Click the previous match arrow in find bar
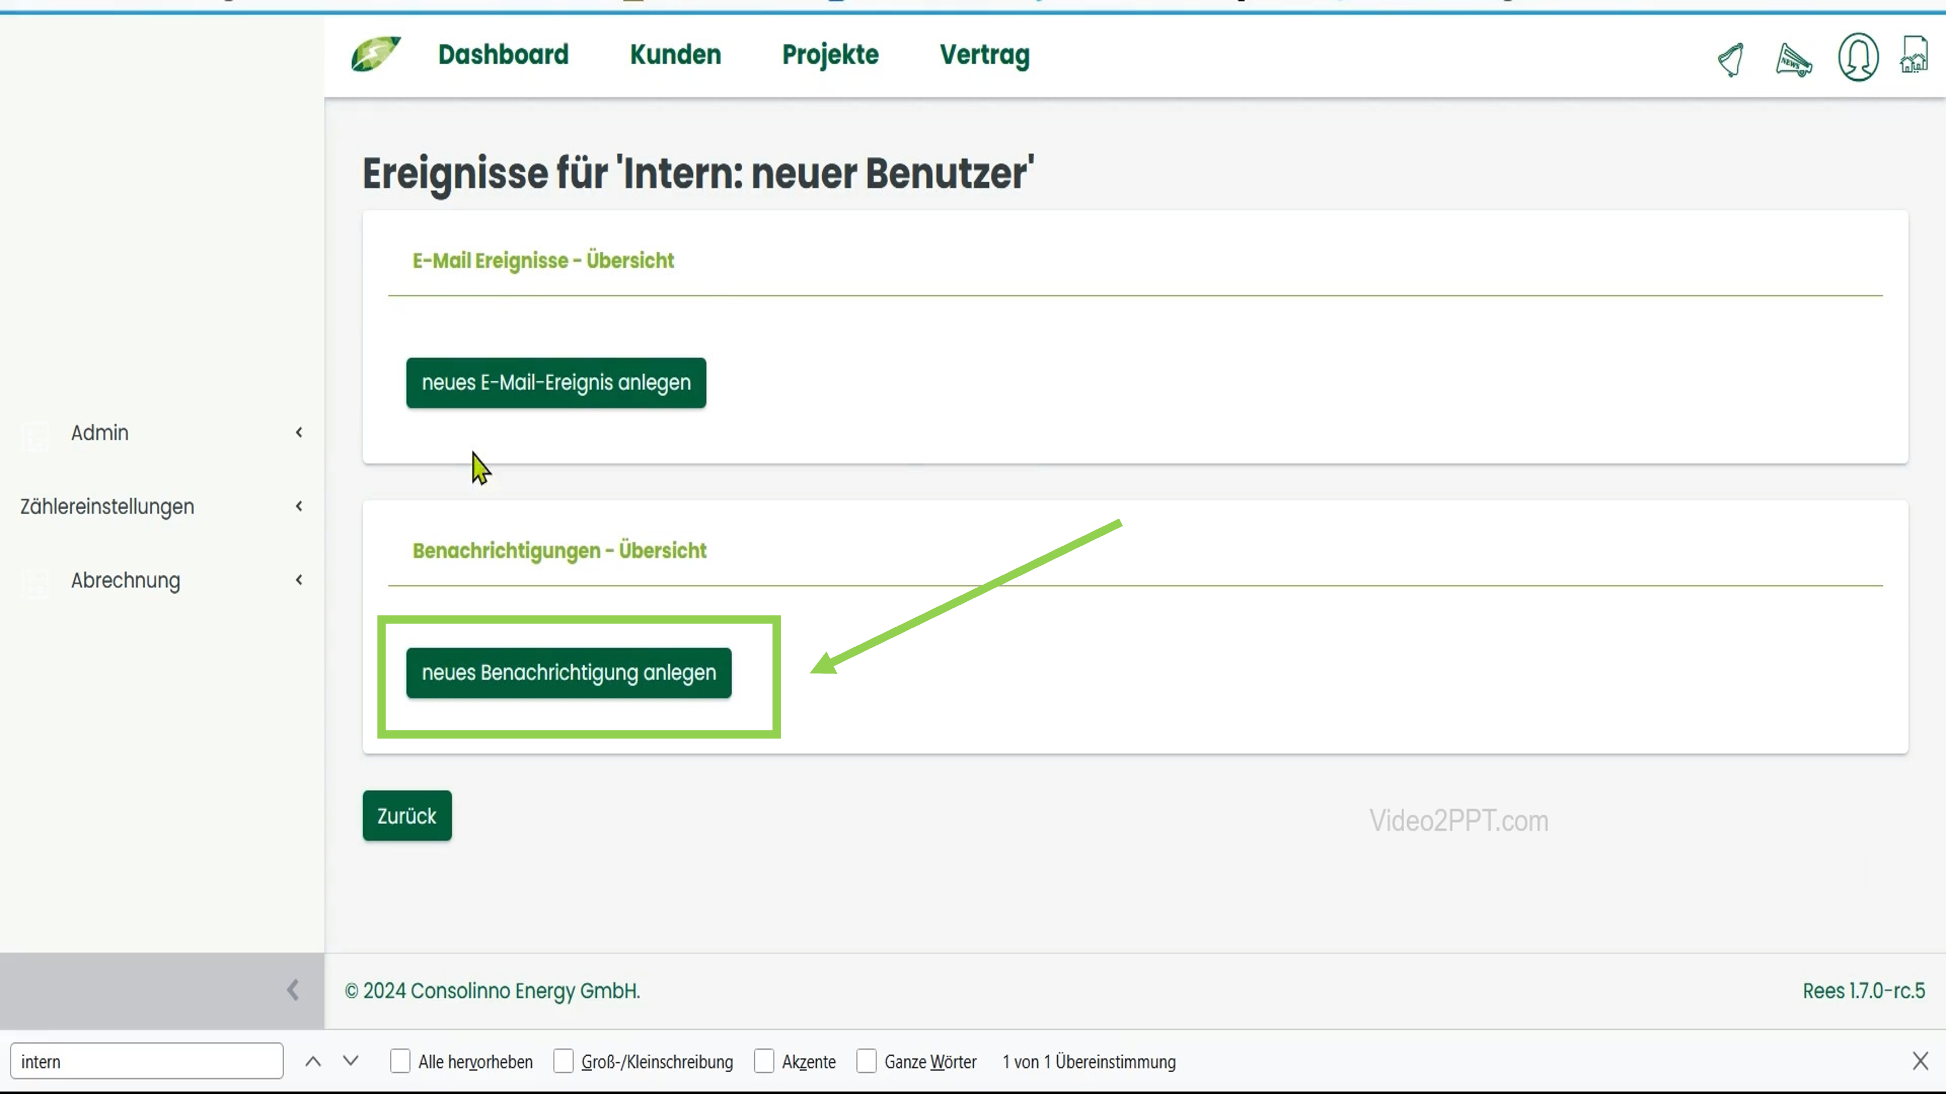The height and width of the screenshot is (1094, 1946). [x=313, y=1061]
